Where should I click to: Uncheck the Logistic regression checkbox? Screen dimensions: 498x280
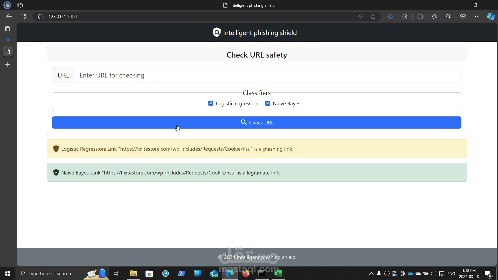(x=211, y=103)
